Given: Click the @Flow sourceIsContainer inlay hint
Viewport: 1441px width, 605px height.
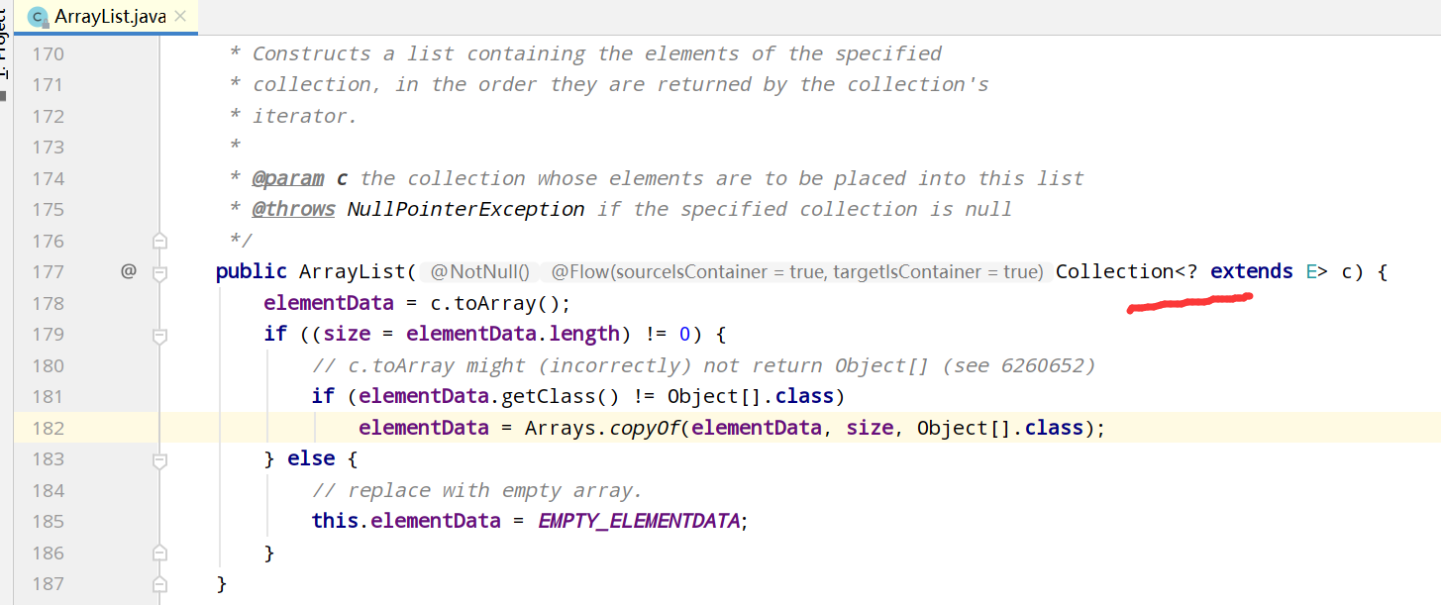Looking at the screenshot, I should (796, 272).
